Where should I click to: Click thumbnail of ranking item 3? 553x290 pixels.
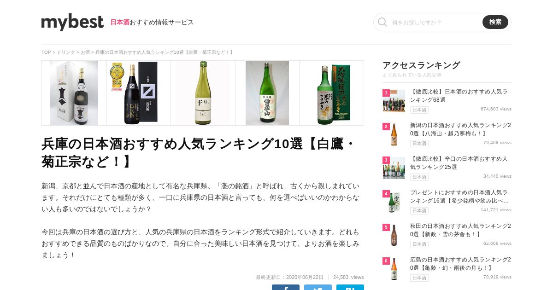click(x=394, y=168)
